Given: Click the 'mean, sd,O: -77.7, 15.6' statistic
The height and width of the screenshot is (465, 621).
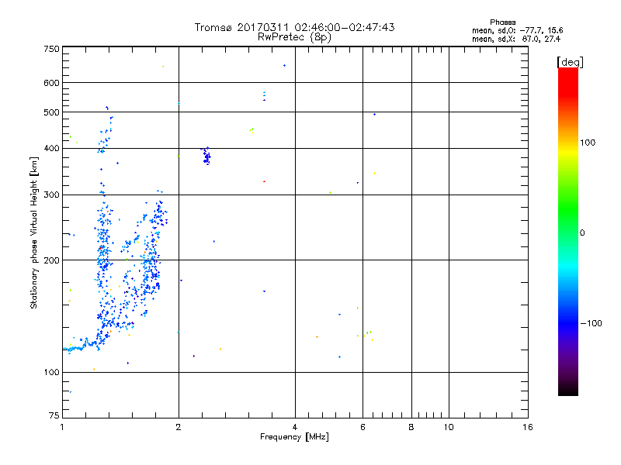Looking at the screenshot, I should (x=517, y=30).
